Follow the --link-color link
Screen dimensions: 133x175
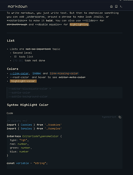tap(19, 73)
